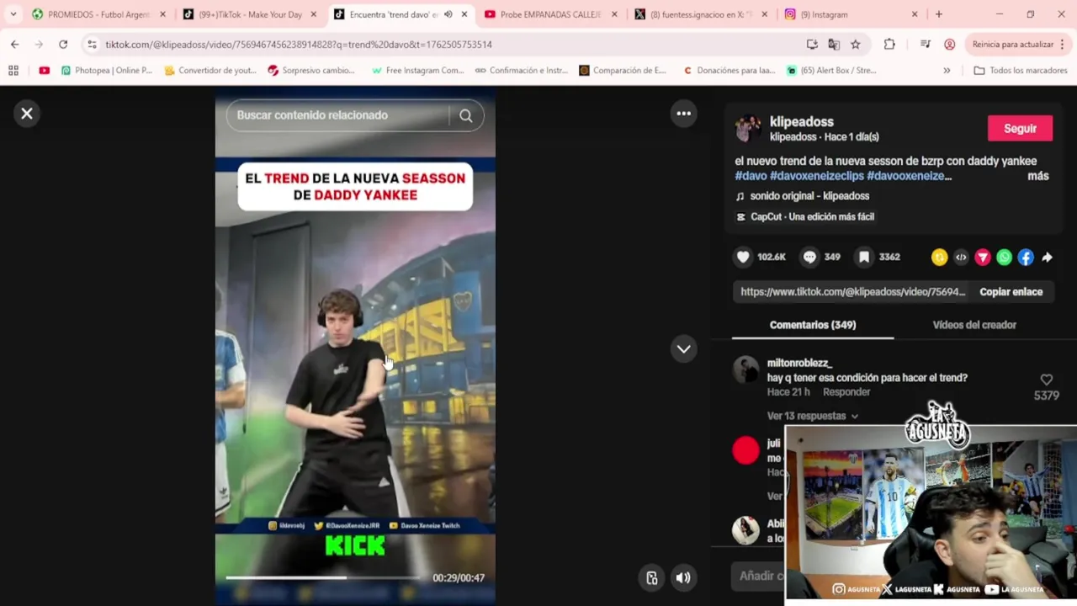The image size is (1077, 606).
Task: Open Free Instagram Com... bookmark
Action: (x=418, y=71)
